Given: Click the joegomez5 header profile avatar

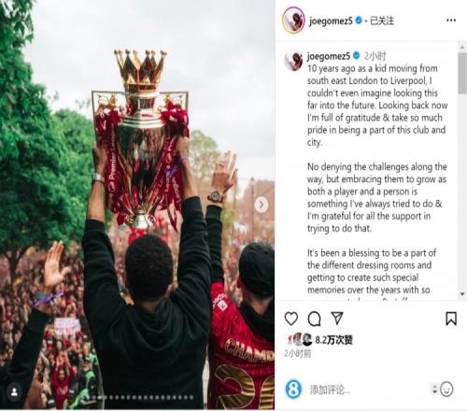Looking at the screenshot, I should pyautogui.click(x=293, y=21).
